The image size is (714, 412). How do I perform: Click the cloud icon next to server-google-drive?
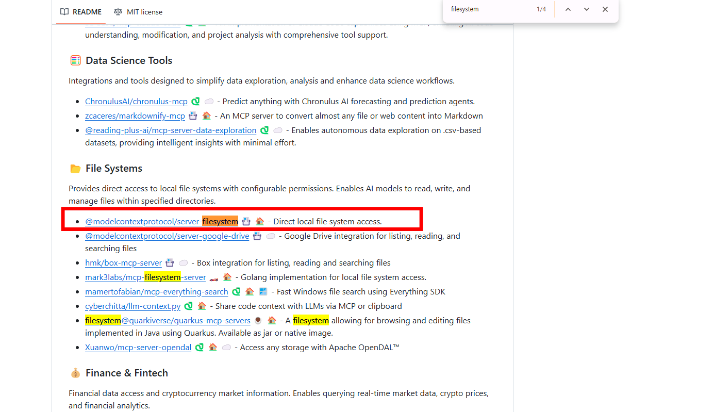coord(271,236)
